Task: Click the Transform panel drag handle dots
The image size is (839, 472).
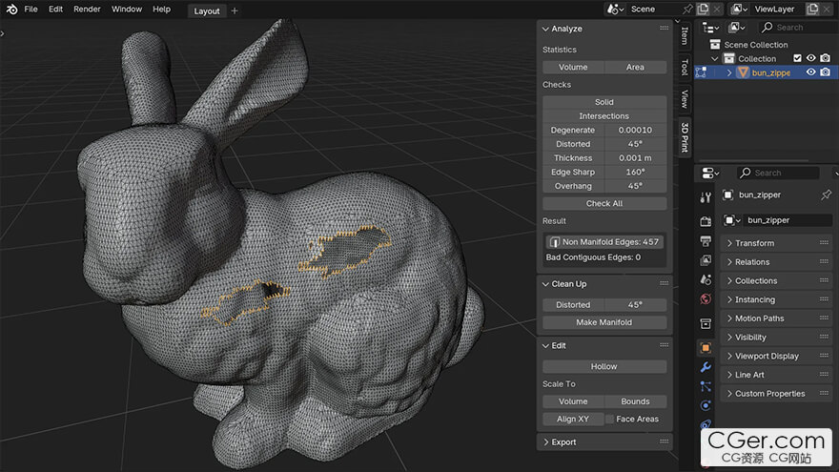Action: pos(824,243)
